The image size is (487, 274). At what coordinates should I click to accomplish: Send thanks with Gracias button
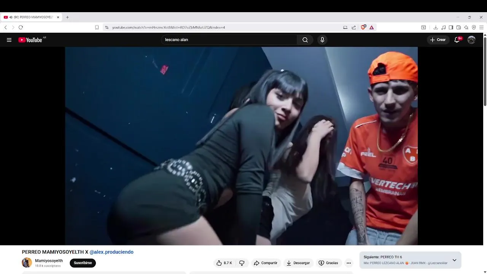328,263
